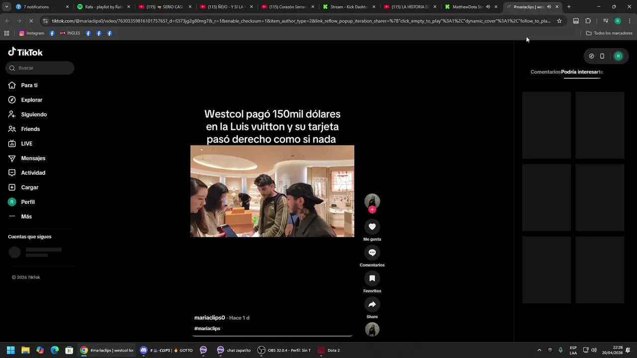This screenshot has height=358, width=637.
Task: Open a new browser tab
Action: tap(569, 7)
